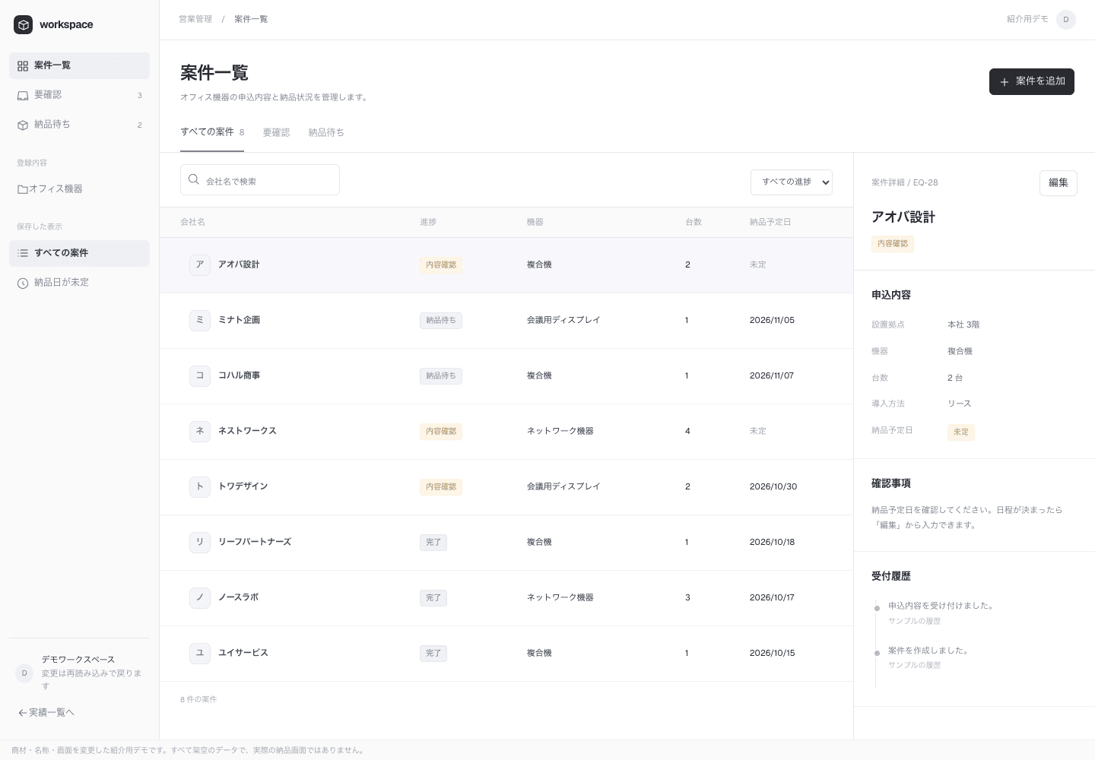This screenshot has width=1095, height=760.
Task: Click the ミ avatar for ミナト企画
Action: (200, 321)
